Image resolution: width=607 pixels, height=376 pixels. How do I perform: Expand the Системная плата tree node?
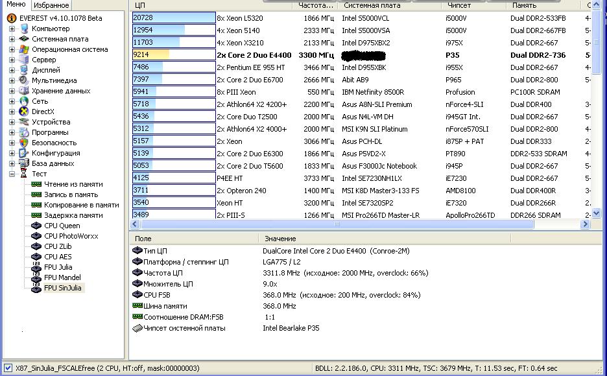click(x=12, y=39)
